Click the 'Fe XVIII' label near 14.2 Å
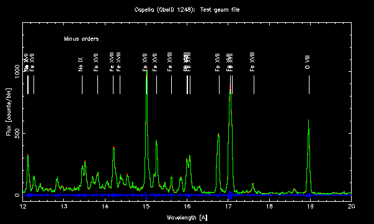This screenshot has width=374, height=224. (x=112, y=62)
